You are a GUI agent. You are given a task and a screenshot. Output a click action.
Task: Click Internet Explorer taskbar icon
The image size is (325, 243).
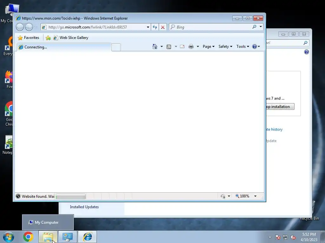tap(87, 237)
